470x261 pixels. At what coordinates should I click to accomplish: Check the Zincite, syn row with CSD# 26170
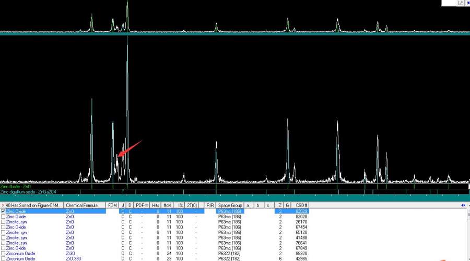3,222
